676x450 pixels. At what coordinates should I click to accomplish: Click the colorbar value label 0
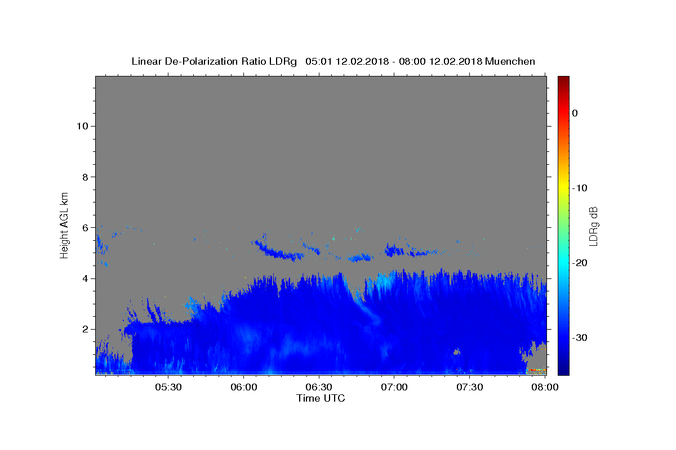(x=575, y=113)
